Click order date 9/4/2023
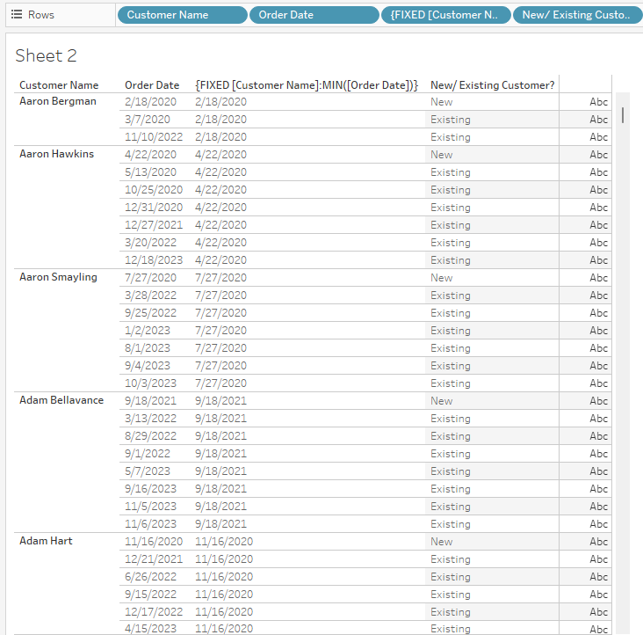 click(x=148, y=366)
